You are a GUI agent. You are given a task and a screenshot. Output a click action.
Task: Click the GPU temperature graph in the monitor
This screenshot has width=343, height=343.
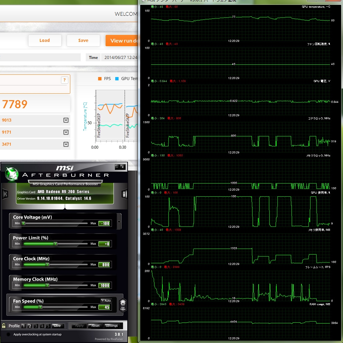point(241,26)
